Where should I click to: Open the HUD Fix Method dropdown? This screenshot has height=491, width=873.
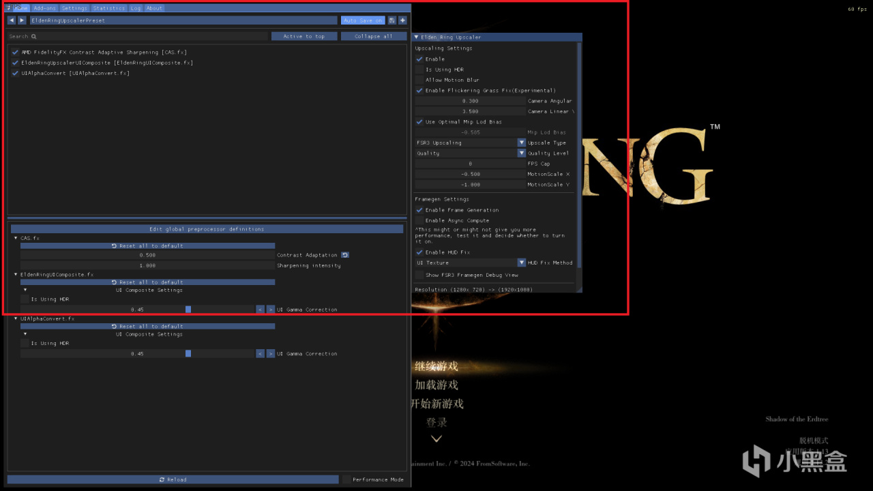point(522,263)
